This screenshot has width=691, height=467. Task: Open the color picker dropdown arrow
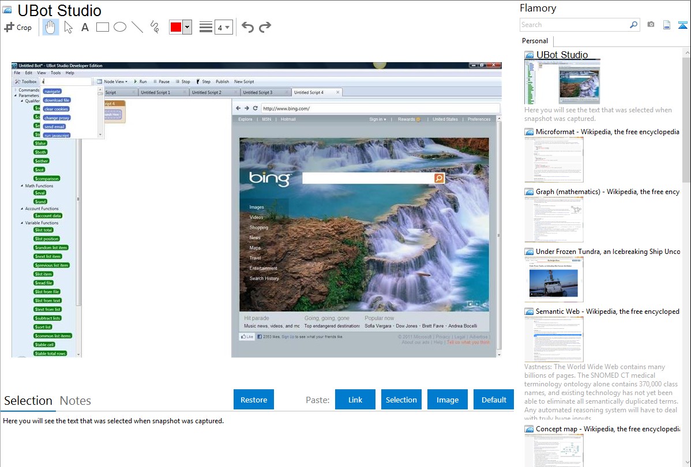coord(187,27)
